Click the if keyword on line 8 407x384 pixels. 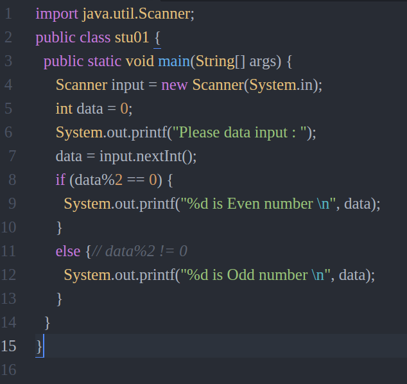60,180
